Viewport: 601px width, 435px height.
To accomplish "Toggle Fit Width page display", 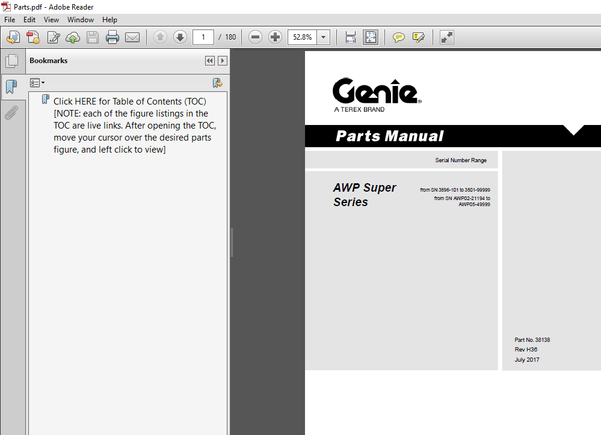I will pos(350,37).
